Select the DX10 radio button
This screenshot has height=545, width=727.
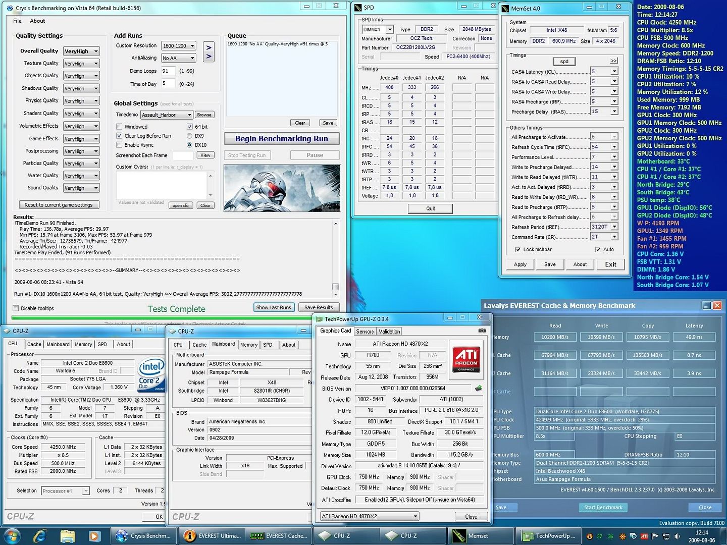[190, 145]
